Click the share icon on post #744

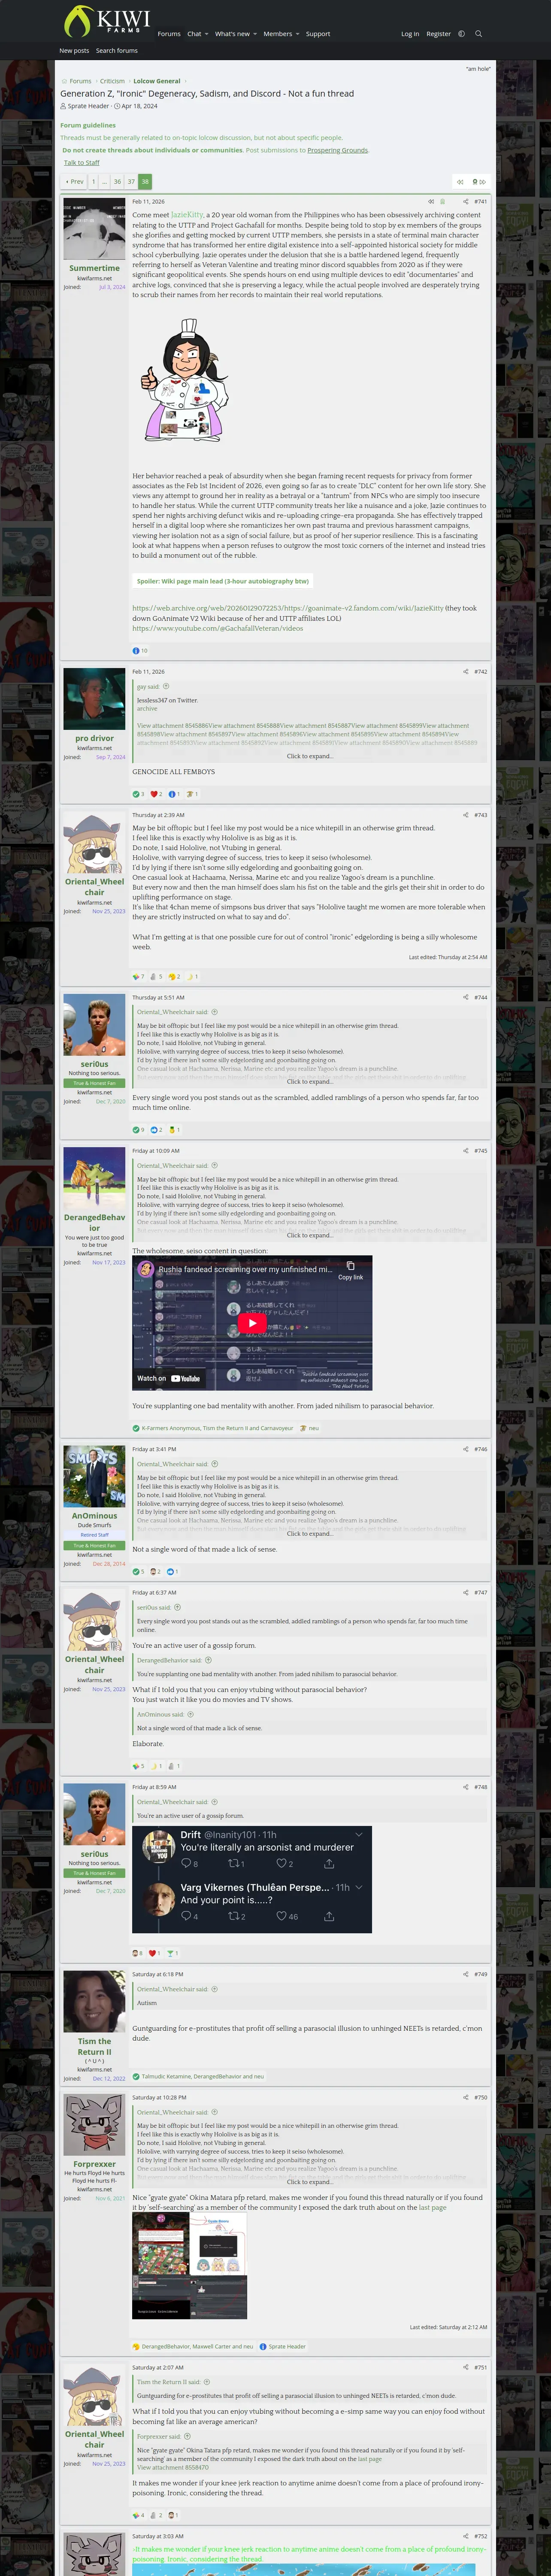[x=465, y=997]
